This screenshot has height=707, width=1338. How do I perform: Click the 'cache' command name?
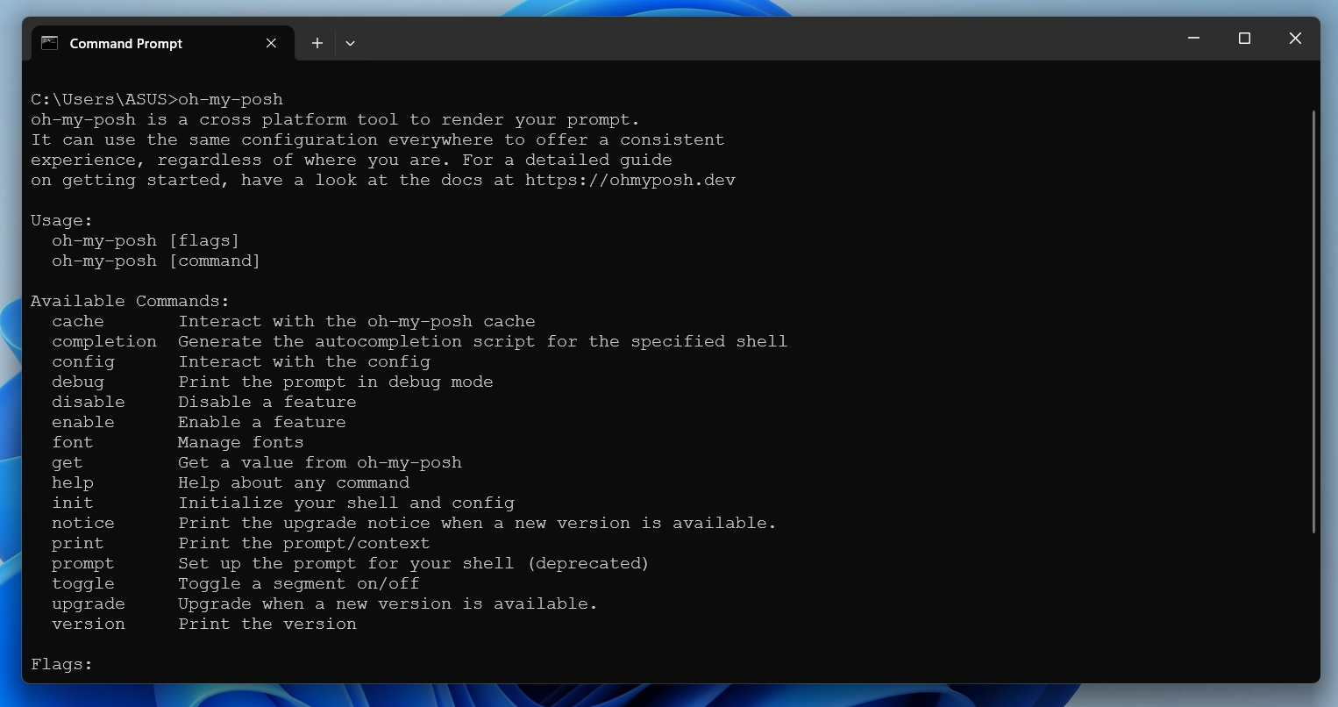78,322
